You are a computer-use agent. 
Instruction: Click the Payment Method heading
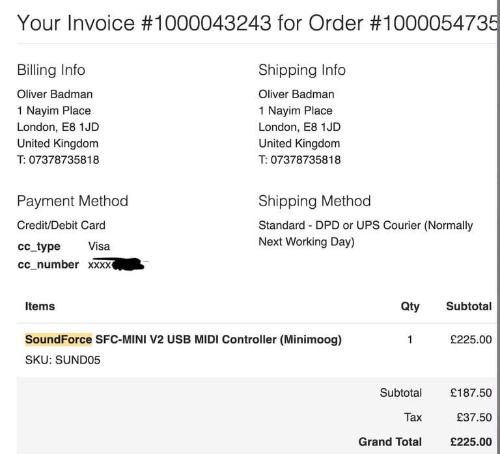tap(72, 201)
